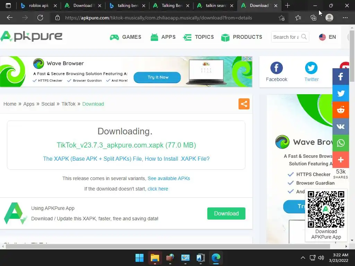Image resolution: width=355 pixels, height=266 pixels.
Task: Open the TOPICS menu
Action: point(198,37)
